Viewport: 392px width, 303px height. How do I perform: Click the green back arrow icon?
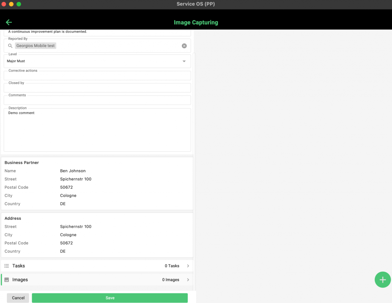9,22
